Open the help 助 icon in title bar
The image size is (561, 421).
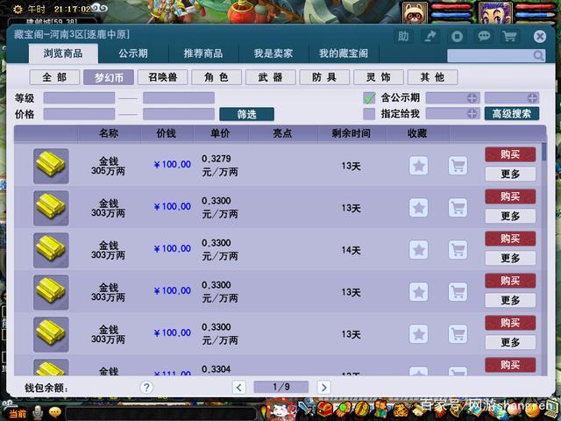tap(403, 36)
